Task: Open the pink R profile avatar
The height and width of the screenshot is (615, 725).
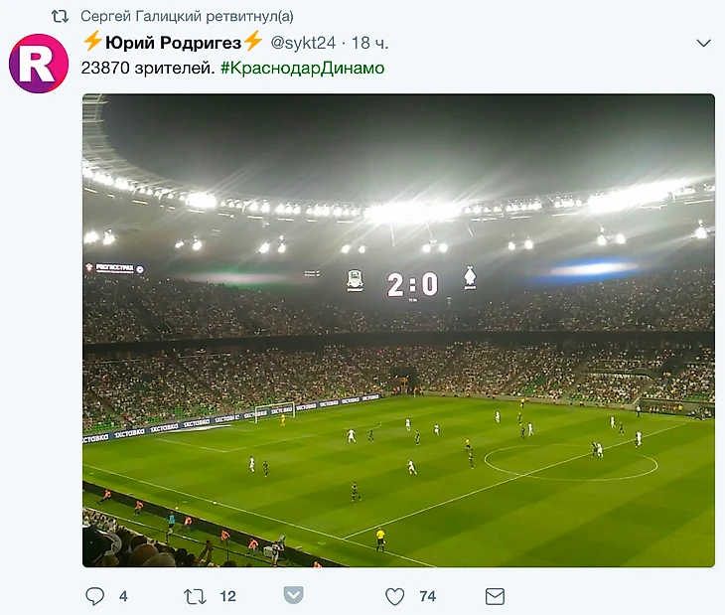Action: pos(39,64)
